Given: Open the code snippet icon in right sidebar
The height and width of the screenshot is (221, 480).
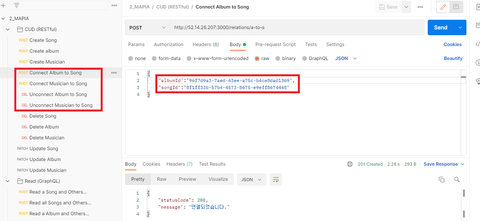Looking at the screenshot, I should click(x=478, y=44).
